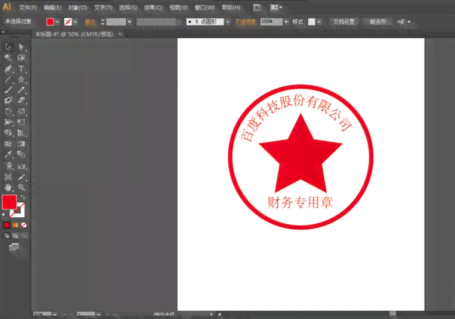This screenshot has width=455, height=319.
Task: Open the 文件(F) menu
Action: point(28,8)
